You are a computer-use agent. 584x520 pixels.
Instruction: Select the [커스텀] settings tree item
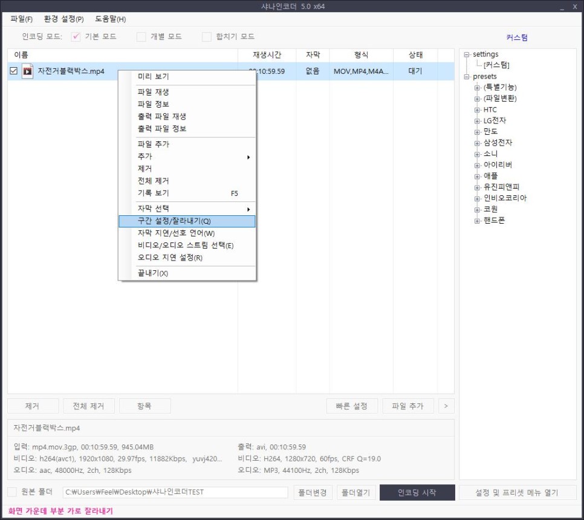pos(496,65)
